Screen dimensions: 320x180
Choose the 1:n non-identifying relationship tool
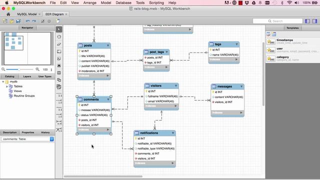coord(59,101)
